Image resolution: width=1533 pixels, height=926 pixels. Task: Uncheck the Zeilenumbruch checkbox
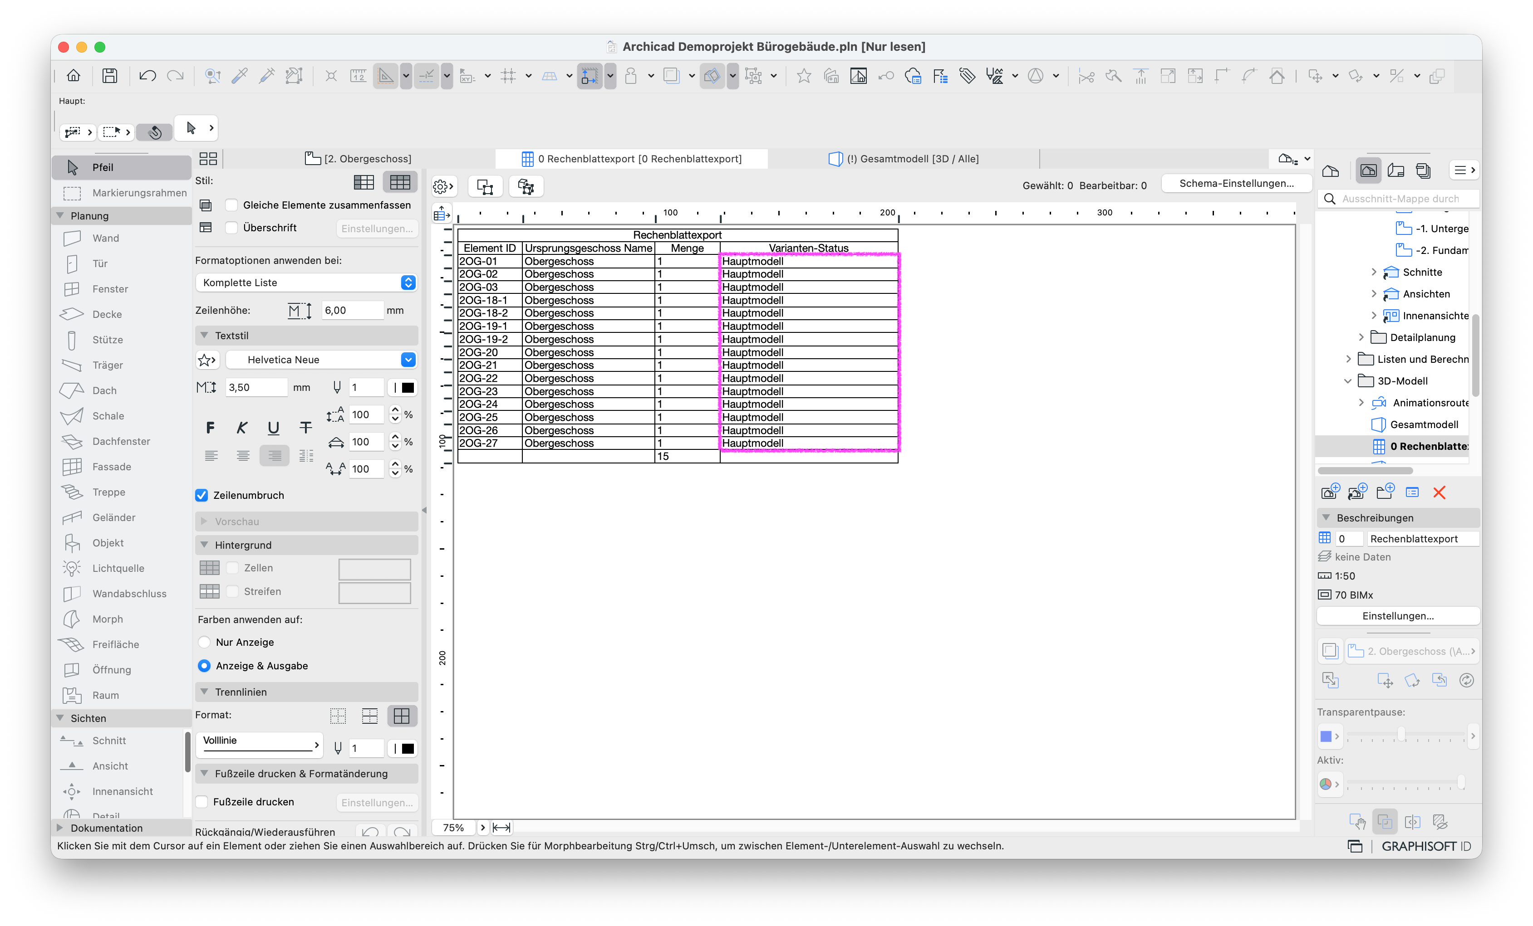(x=201, y=495)
